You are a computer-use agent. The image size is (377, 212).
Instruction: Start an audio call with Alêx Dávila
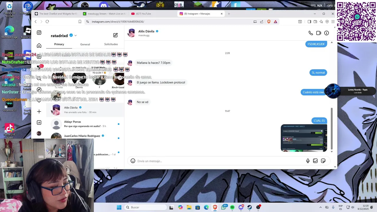[x=311, y=33]
